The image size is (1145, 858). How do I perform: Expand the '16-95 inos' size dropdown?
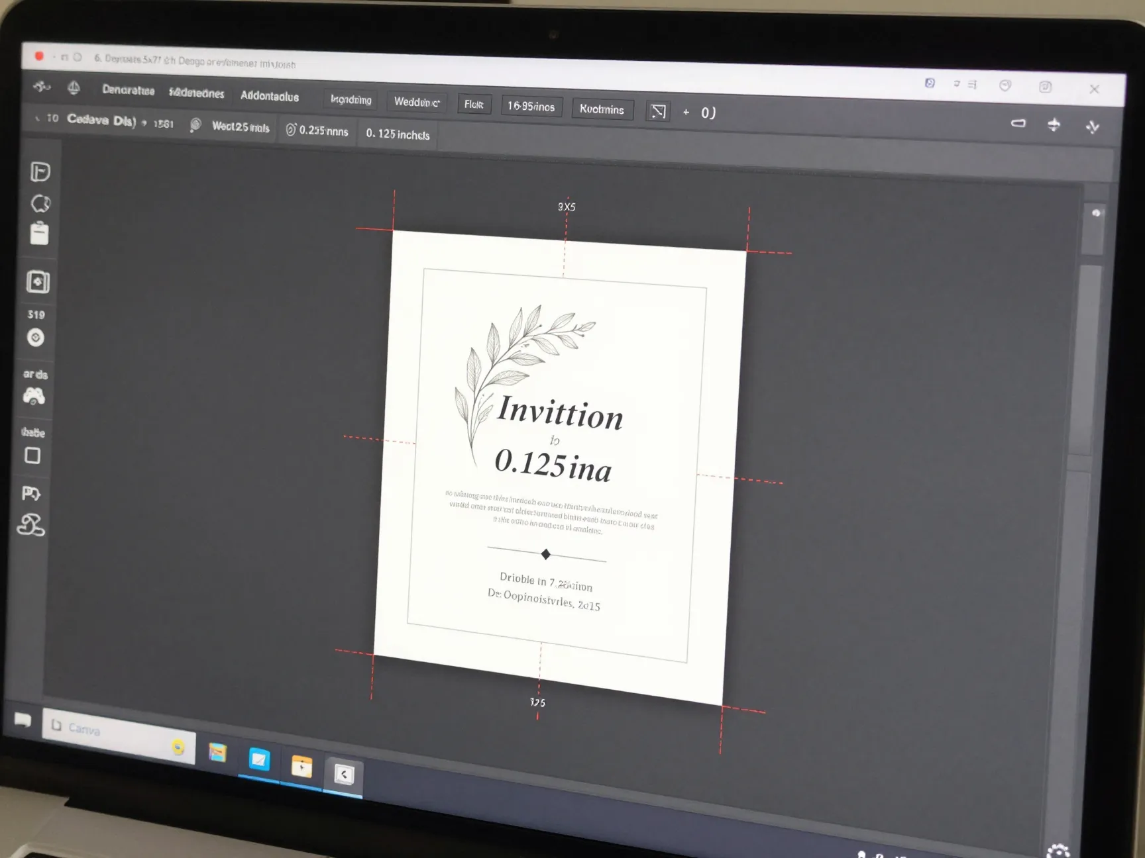coord(531,106)
